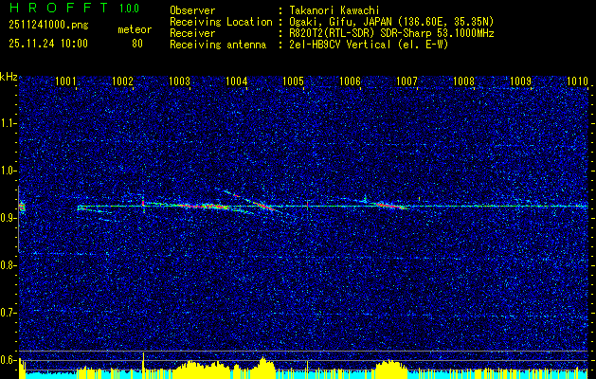
Task: Click the 1.0 frequency axis label
Action: pos(7,171)
